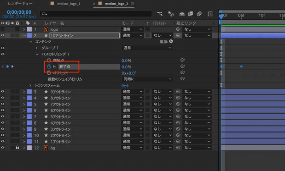
Task: Collapse the コンテンツ group
Action: tap(31, 42)
